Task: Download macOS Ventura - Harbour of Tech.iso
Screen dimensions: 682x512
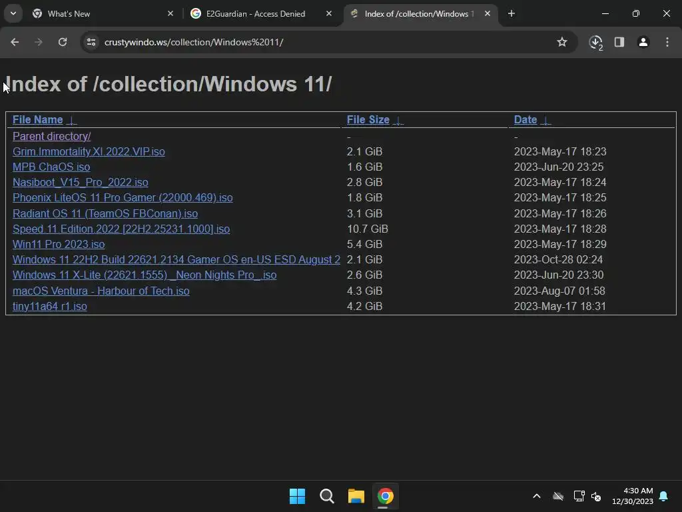Action: 101,291
